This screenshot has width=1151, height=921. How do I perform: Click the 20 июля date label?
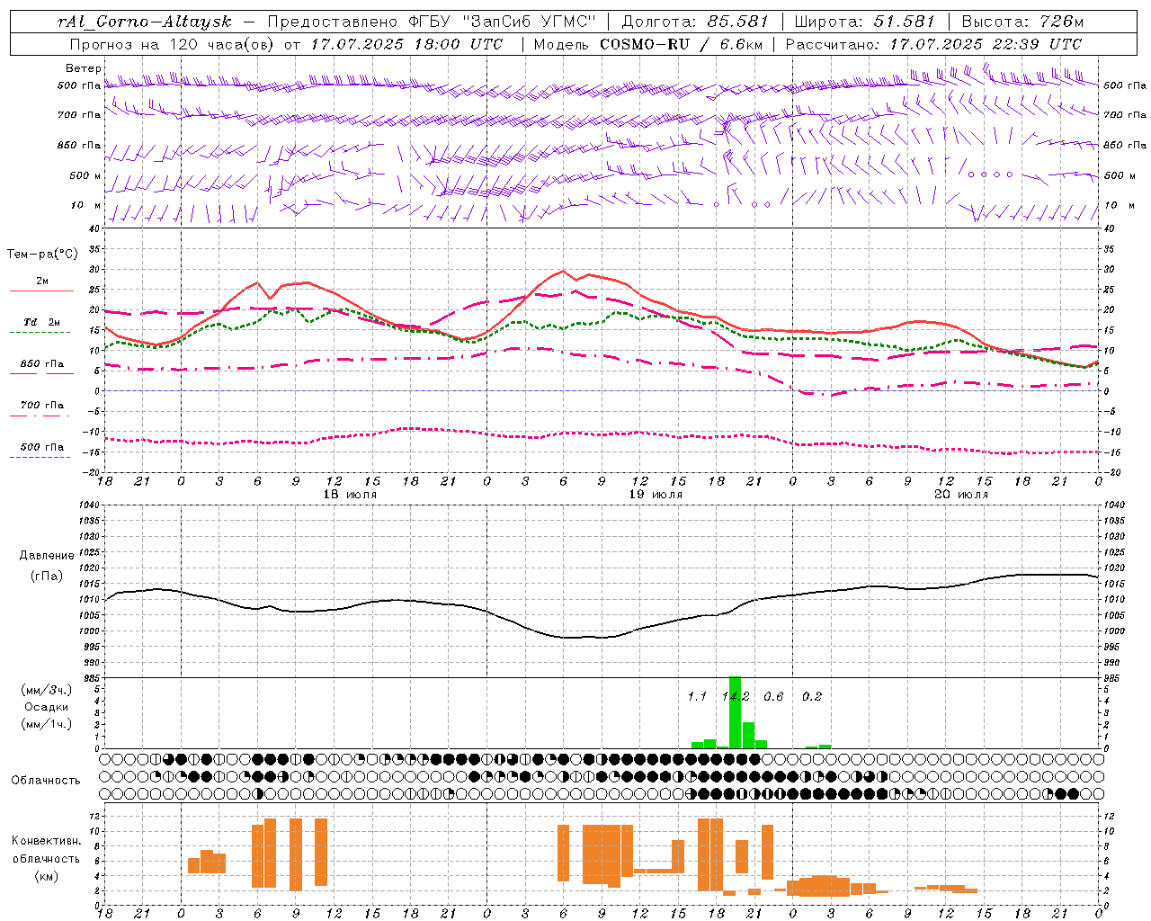tap(961, 495)
